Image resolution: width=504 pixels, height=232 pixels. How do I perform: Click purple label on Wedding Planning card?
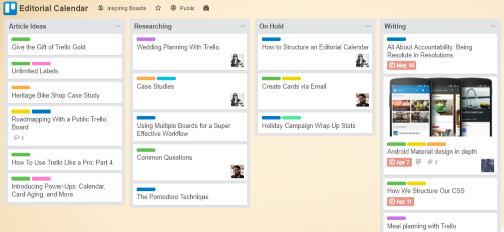(146, 39)
